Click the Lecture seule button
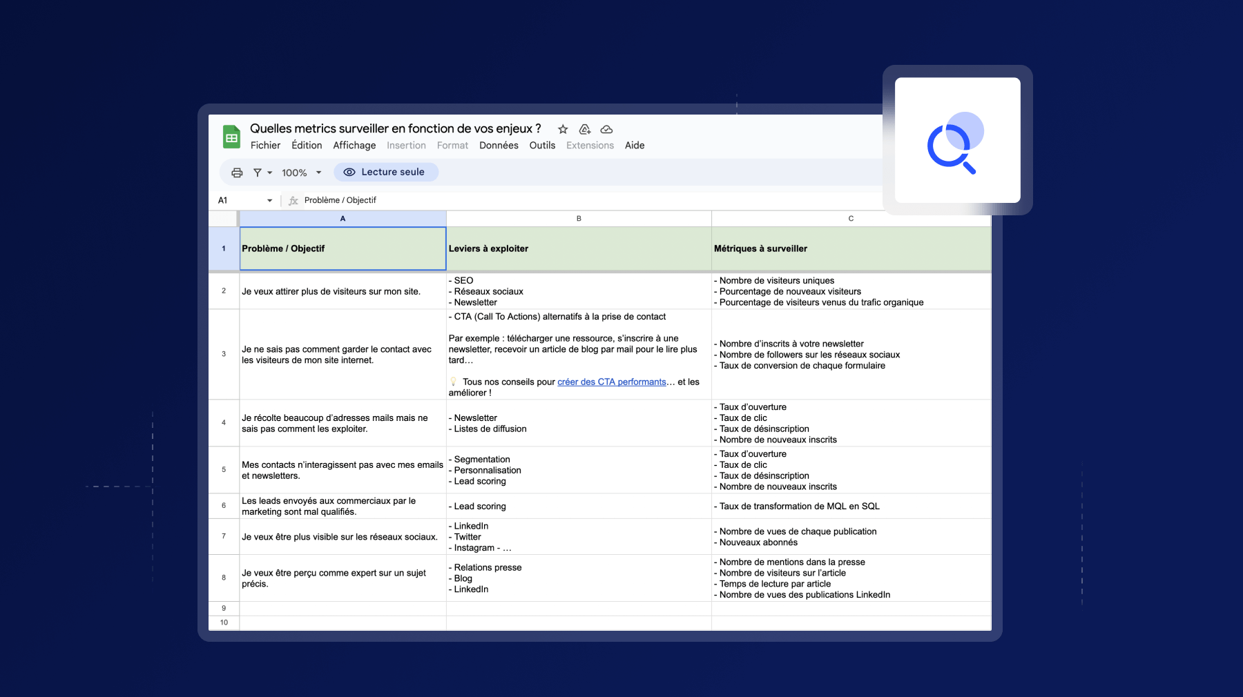 tap(386, 172)
